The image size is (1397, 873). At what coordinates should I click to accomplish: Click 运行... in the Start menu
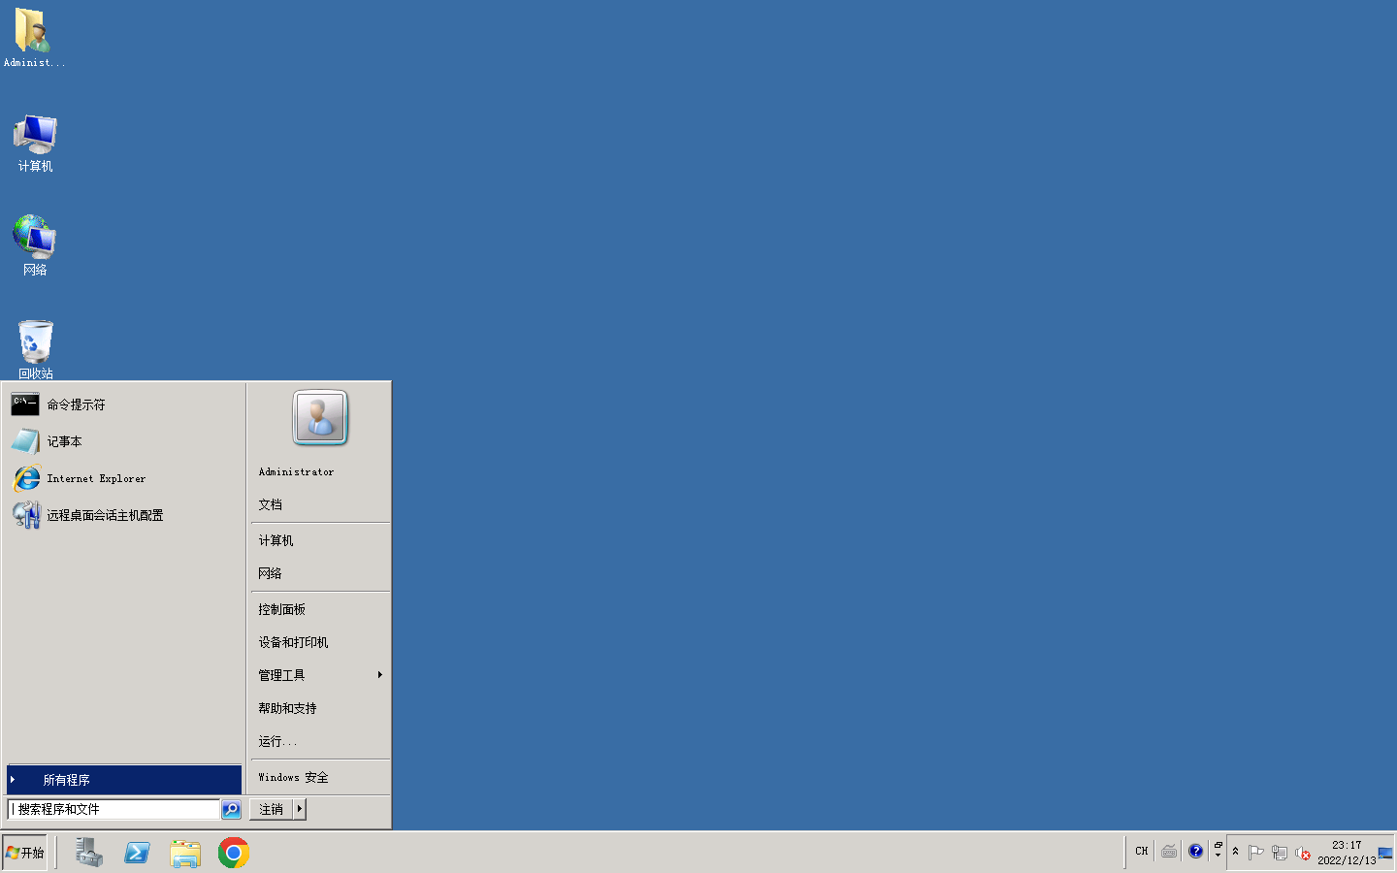pyautogui.click(x=276, y=741)
